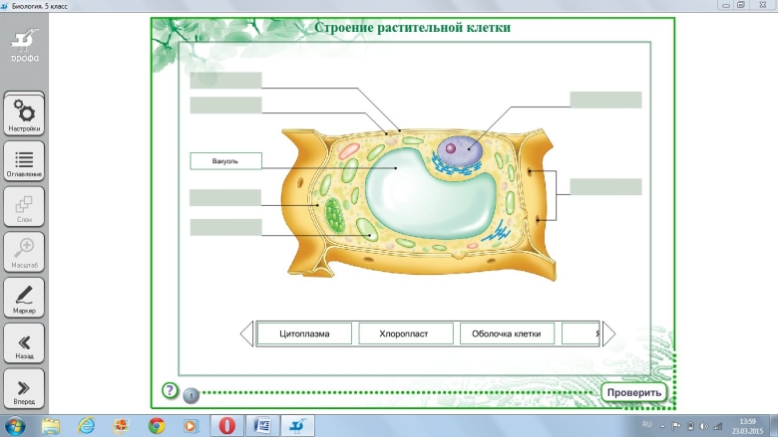This screenshot has height=437, width=778.
Task: Click the green question mark help icon
Action: point(170,391)
